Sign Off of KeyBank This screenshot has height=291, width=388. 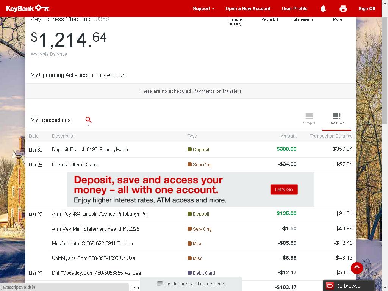tap(367, 9)
